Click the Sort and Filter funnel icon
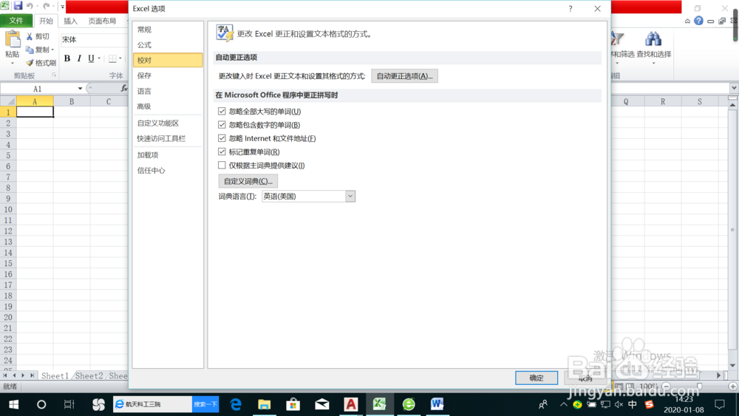Image resolution: width=739 pixels, height=416 pixels. 617,38
